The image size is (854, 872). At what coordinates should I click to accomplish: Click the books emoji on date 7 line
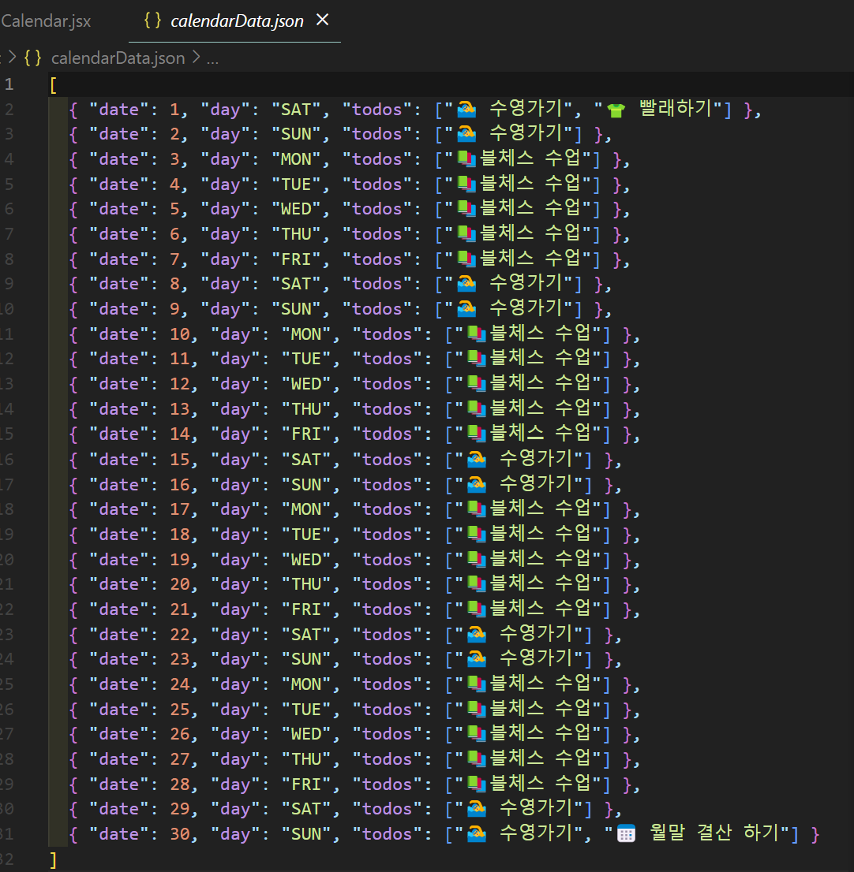tap(466, 259)
